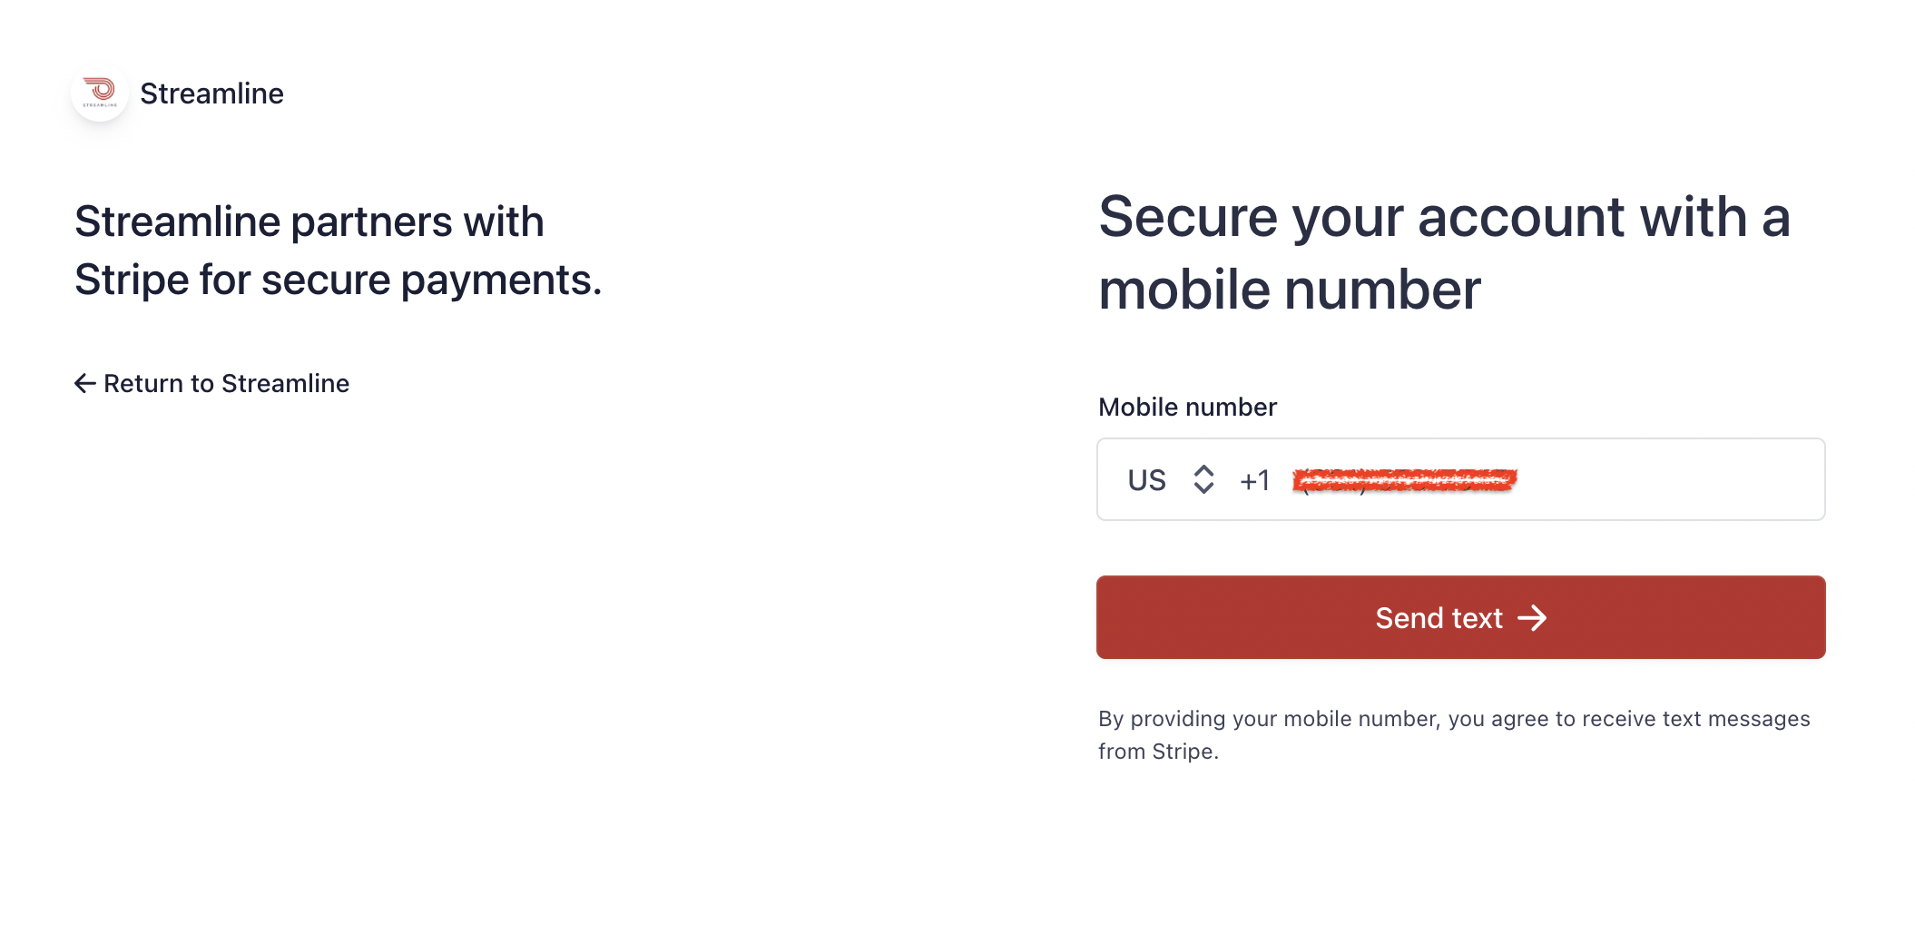1915x944 pixels.
Task: Click the Mobile number field label
Action: click(x=1187, y=407)
